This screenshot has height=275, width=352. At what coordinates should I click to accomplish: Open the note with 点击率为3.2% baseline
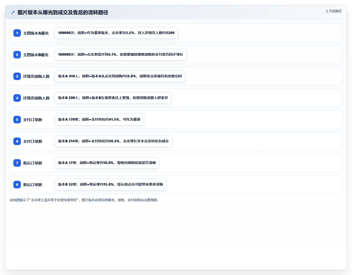(x=116, y=33)
